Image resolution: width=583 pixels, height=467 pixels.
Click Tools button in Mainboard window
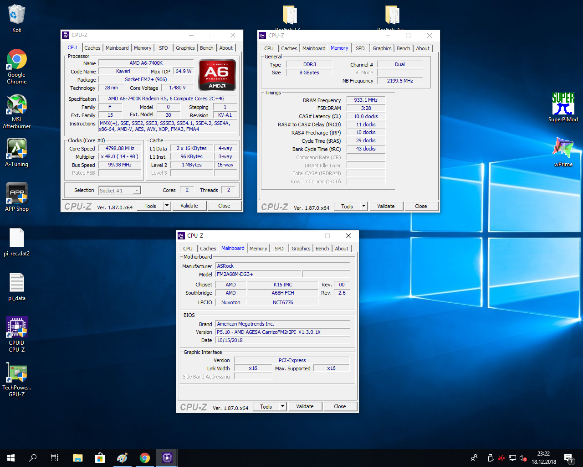[266, 406]
